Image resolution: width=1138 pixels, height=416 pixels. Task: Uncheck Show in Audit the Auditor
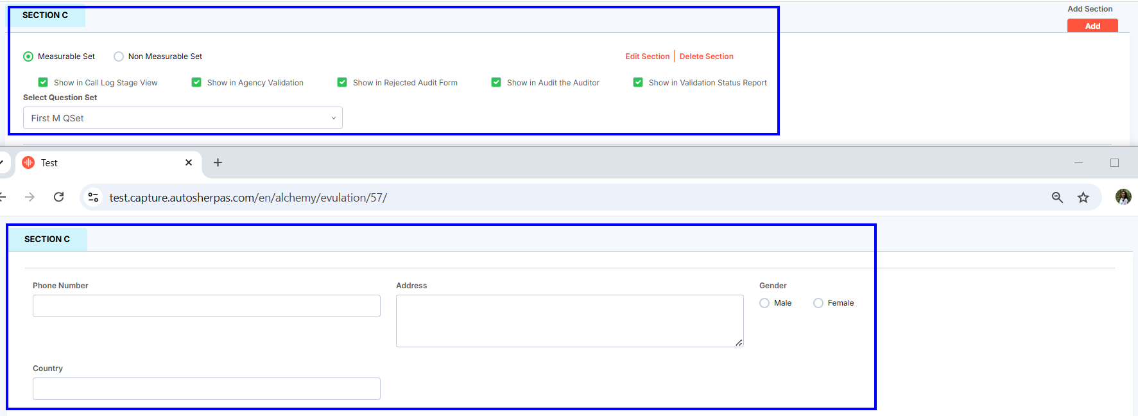click(496, 82)
